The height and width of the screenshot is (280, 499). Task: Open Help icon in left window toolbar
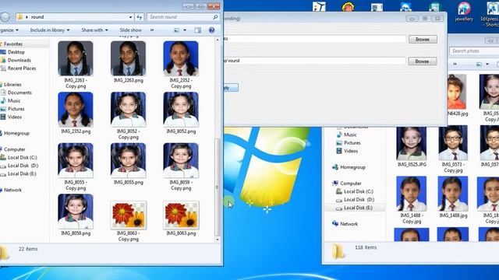[x=211, y=30]
